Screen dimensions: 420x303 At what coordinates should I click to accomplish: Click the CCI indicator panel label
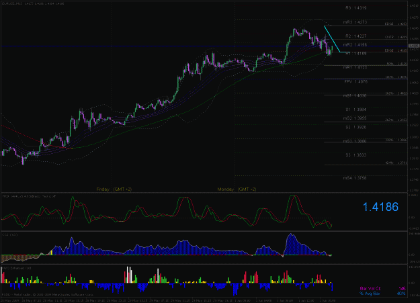(x=9, y=234)
